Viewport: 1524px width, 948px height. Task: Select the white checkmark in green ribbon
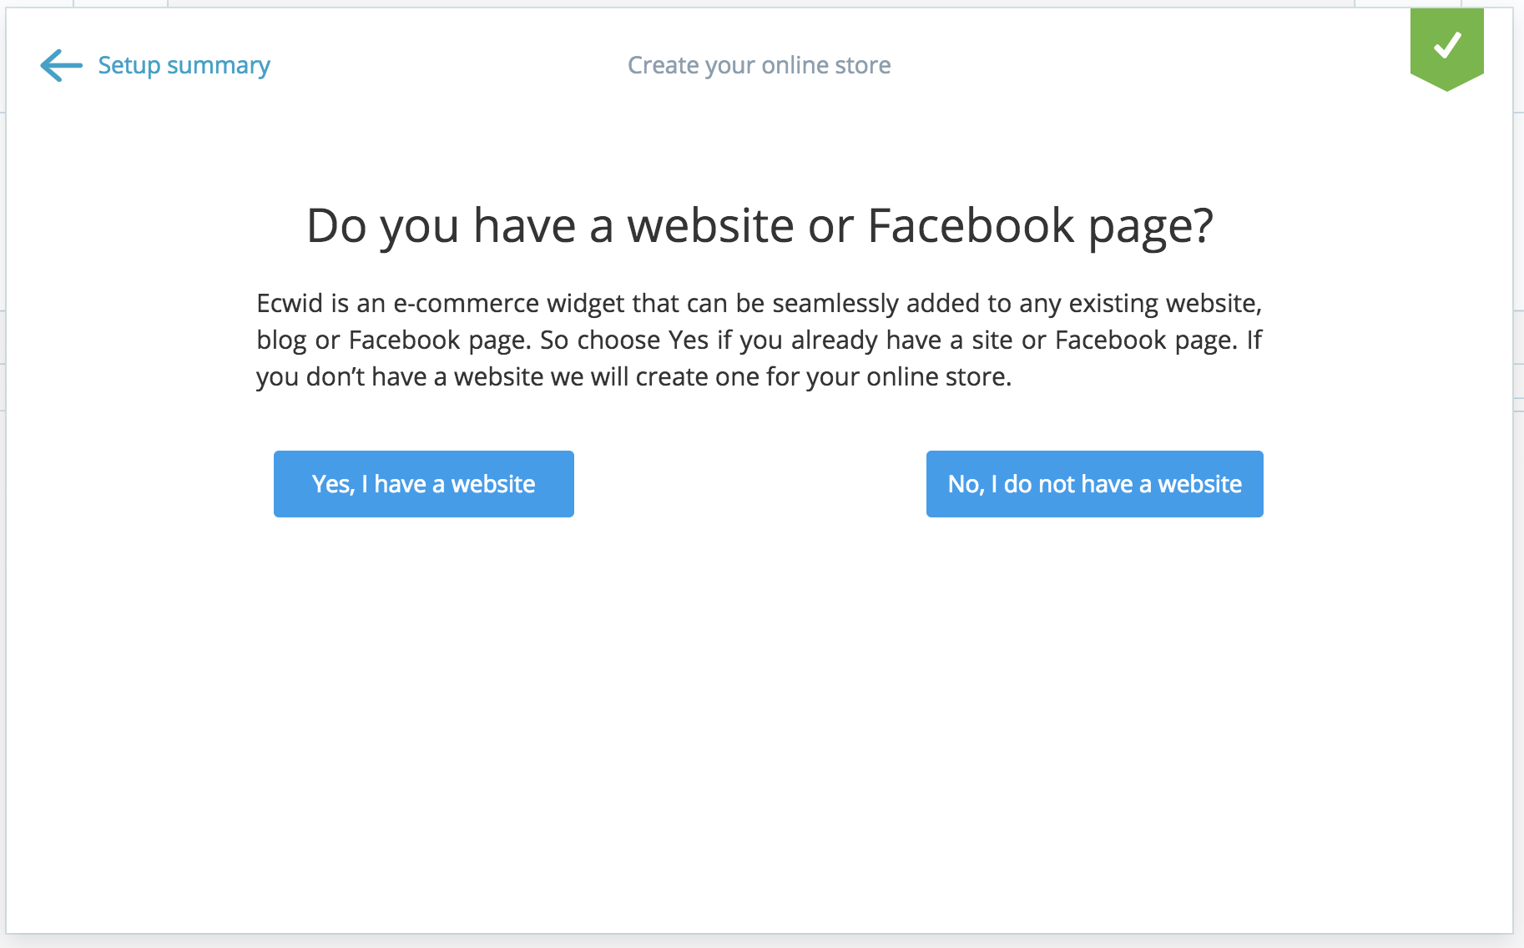click(1446, 45)
